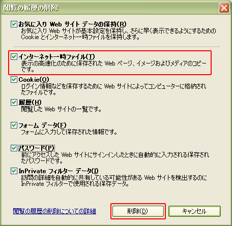Open the 閲覧の履歴の削除についての詳細 link
The image size is (232, 226).
pos(54,211)
